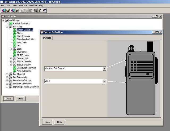
Task: Select Button Definition in the tree
Action: tap(25, 30)
